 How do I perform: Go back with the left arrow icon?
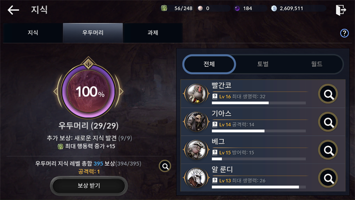13,10
